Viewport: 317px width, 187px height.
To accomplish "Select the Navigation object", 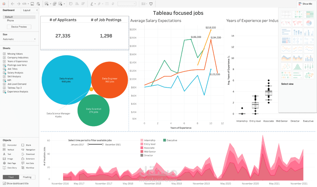I will (x=28, y=150).
